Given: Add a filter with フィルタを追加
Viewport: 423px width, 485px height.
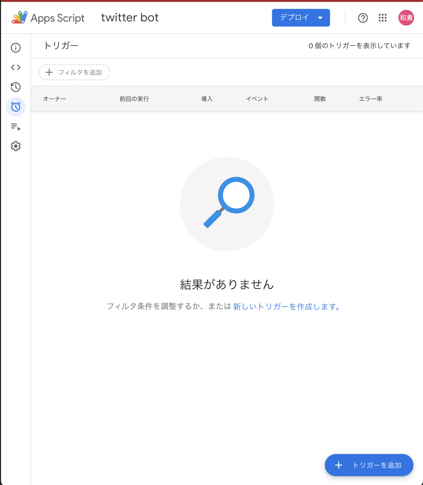Looking at the screenshot, I should coord(74,72).
